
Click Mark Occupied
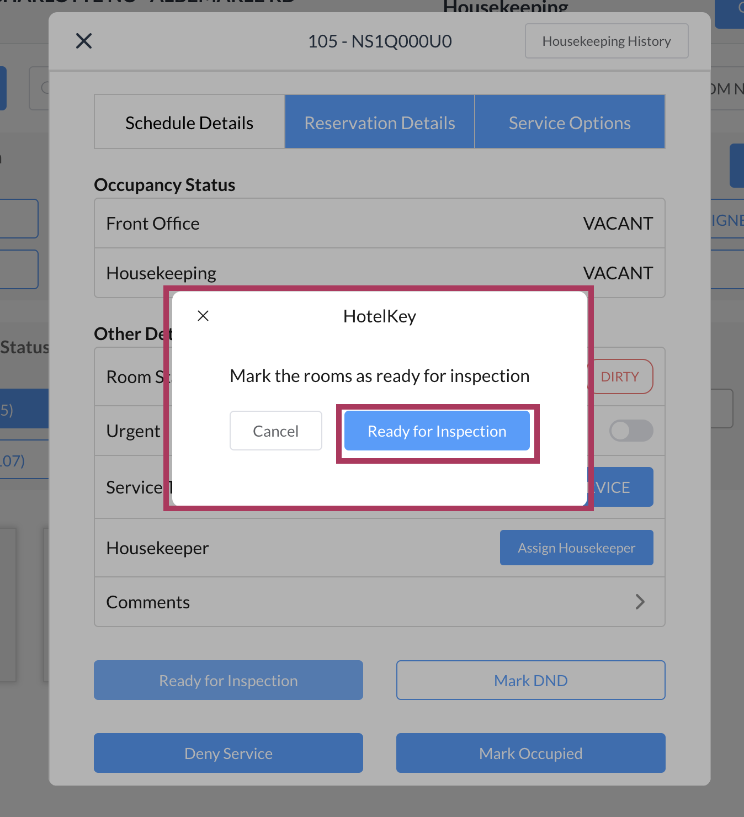pyautogui.click(x=530, y=753)
